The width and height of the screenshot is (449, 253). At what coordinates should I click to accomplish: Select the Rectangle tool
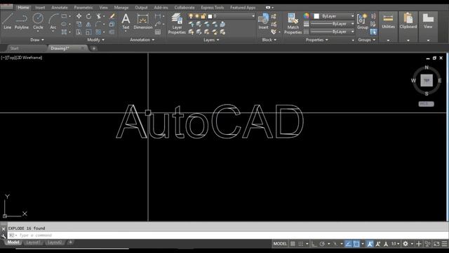point(64,16)
